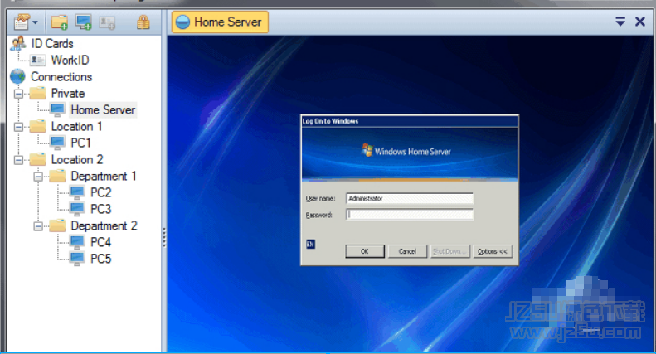The image size is (656, 354).
Task: Select the Department 2 label
Action: pyautogui.click(x=104, y=226)
